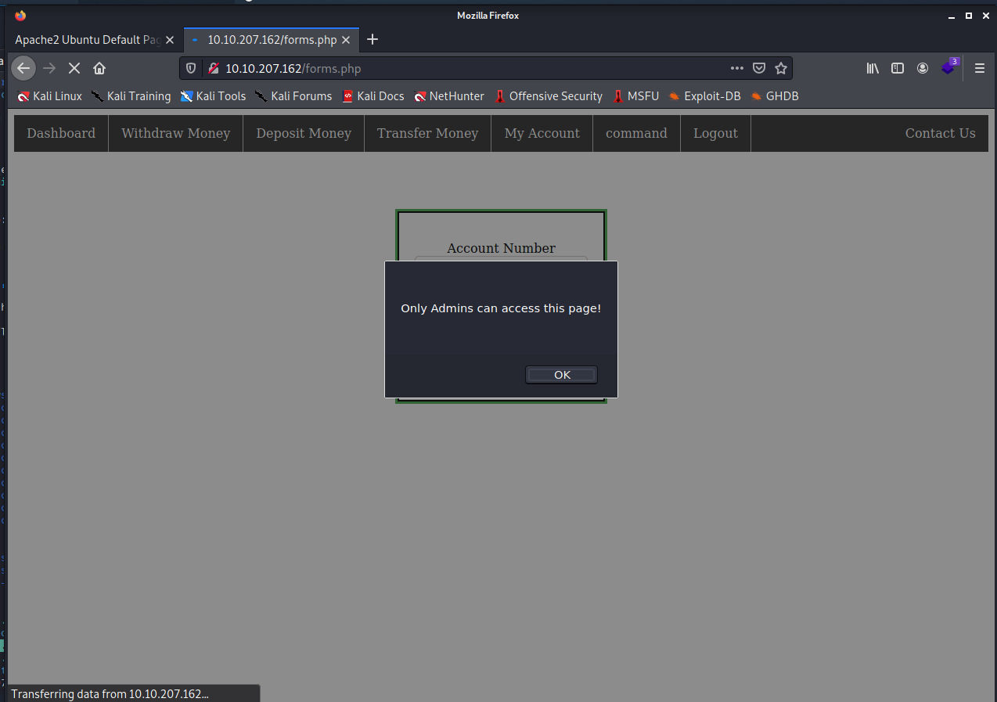Toggle the sidebar view
Viewport: 997px width, 702px height.
coord(898,68)
